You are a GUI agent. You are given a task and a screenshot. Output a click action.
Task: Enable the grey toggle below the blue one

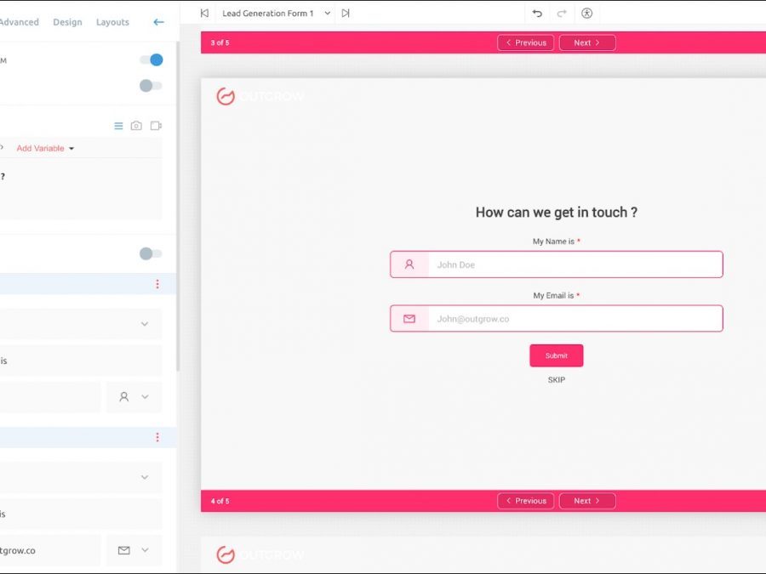click(151, 85)
